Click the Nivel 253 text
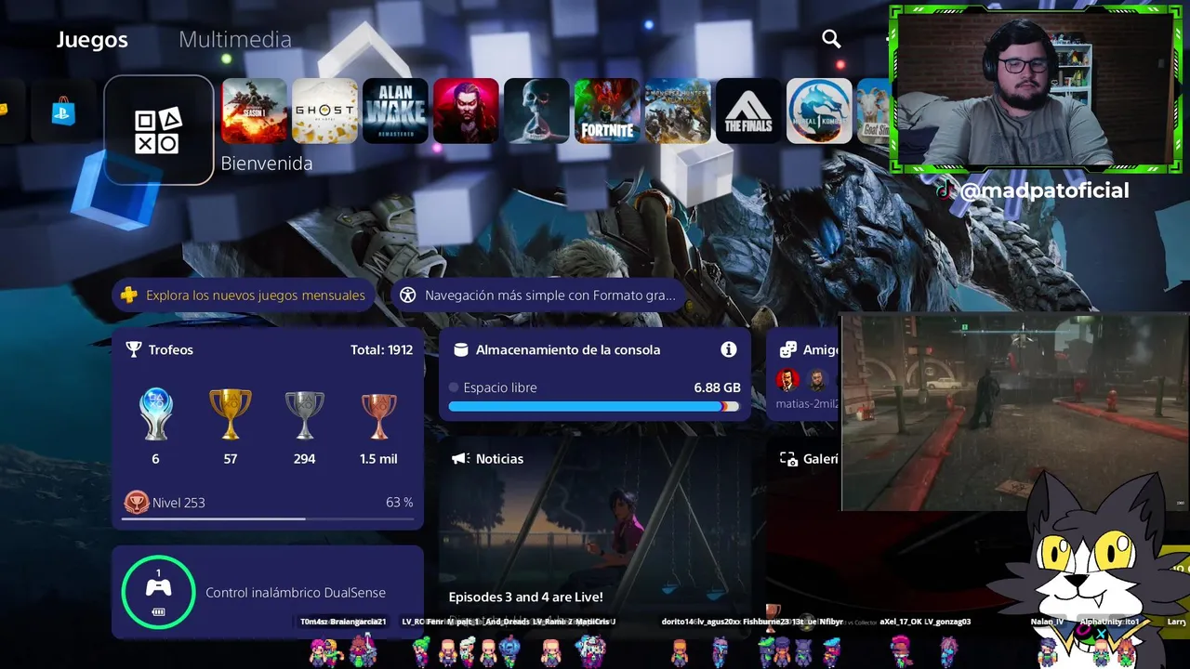The height and width of the screenshot is (669, 1190). pyautogui.click(x=178, y=503)
